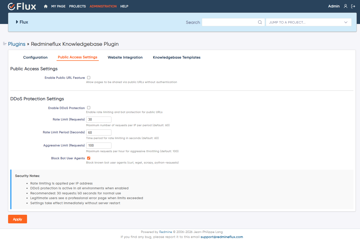Switch to the Website Integration tab
This screenshot has height=240, width=360.
[x=125, y=57]
